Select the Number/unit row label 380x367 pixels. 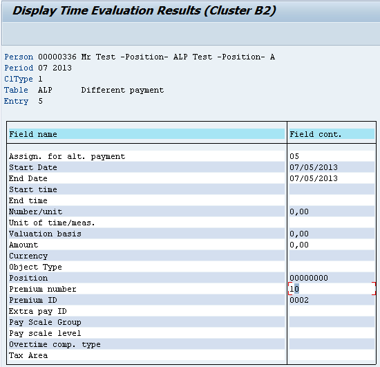tap(36, 211)
